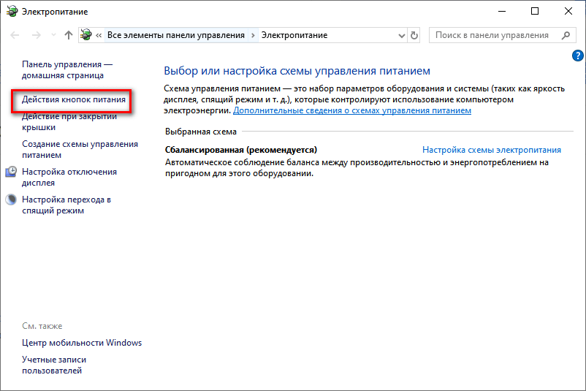
Task: Open Действия кнопок питания link
Action: click(x=74, y=99)
